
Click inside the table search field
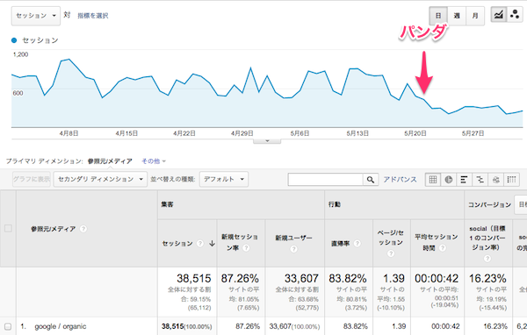tap(325, 180)
